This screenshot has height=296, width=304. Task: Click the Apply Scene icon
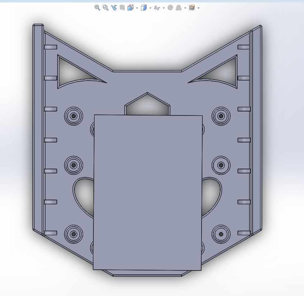[x=179, y=8]
